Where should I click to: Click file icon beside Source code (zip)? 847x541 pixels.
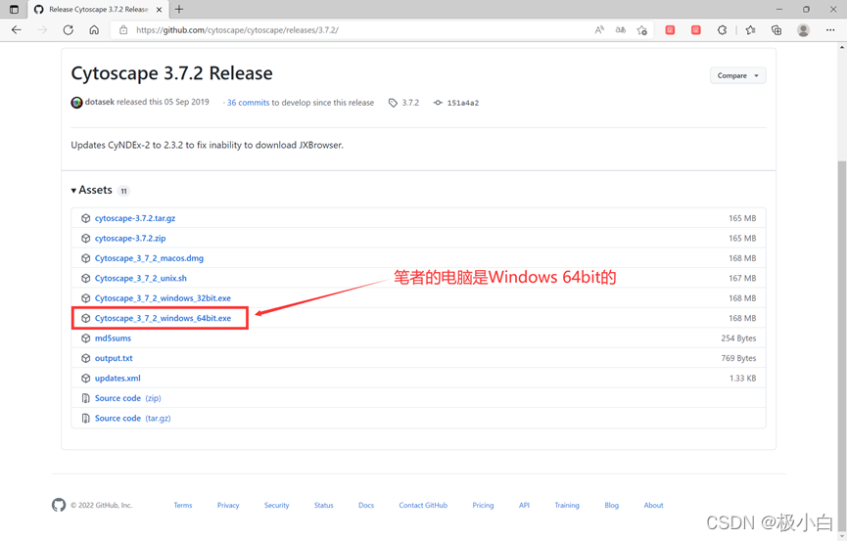click(85, 398)
